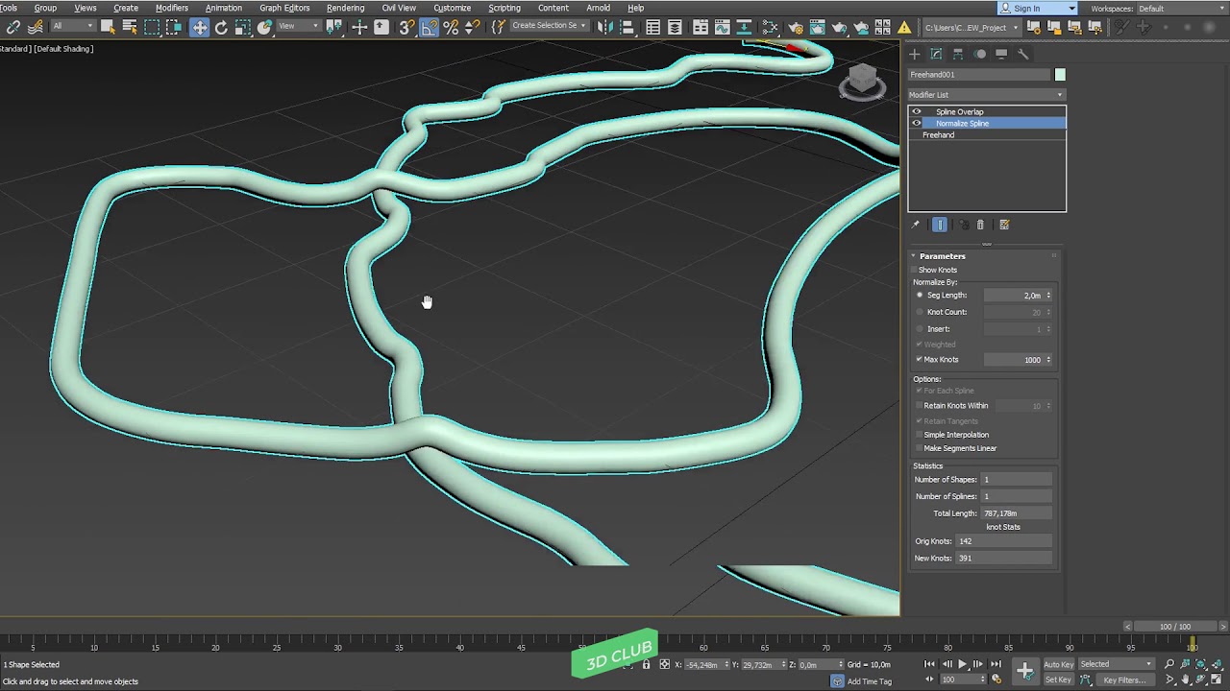Enable the Show Knots checkbox
Image resolution: width=1230 pixels, height=691 pixels.
tap(915, 270)
